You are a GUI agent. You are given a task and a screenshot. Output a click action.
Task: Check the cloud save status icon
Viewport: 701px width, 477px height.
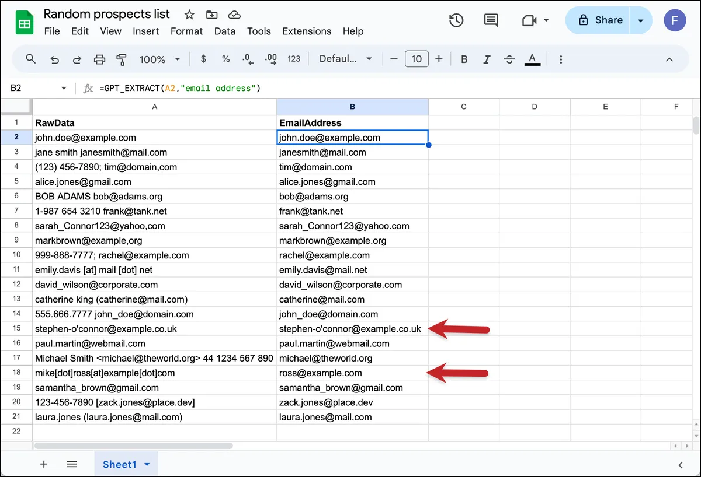pyautogui.click(x=234, y=15)
